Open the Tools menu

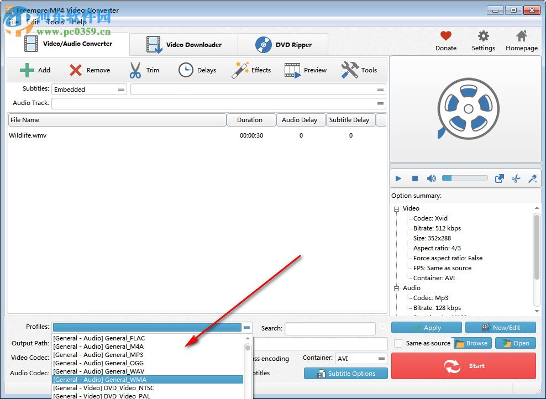54,22
